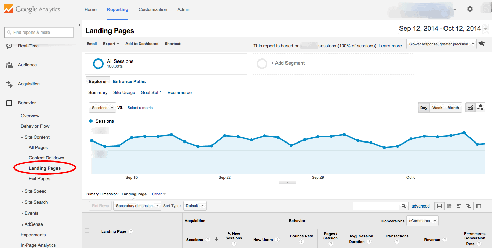Image resolution: width=492 pixels, height=248 pixels.
Task: Run the table search with the magnifier
Action: [x=403, y=206]
